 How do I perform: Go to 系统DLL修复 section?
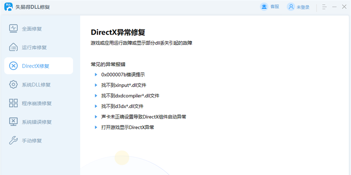pyautogui.click(x=39, y=84)
